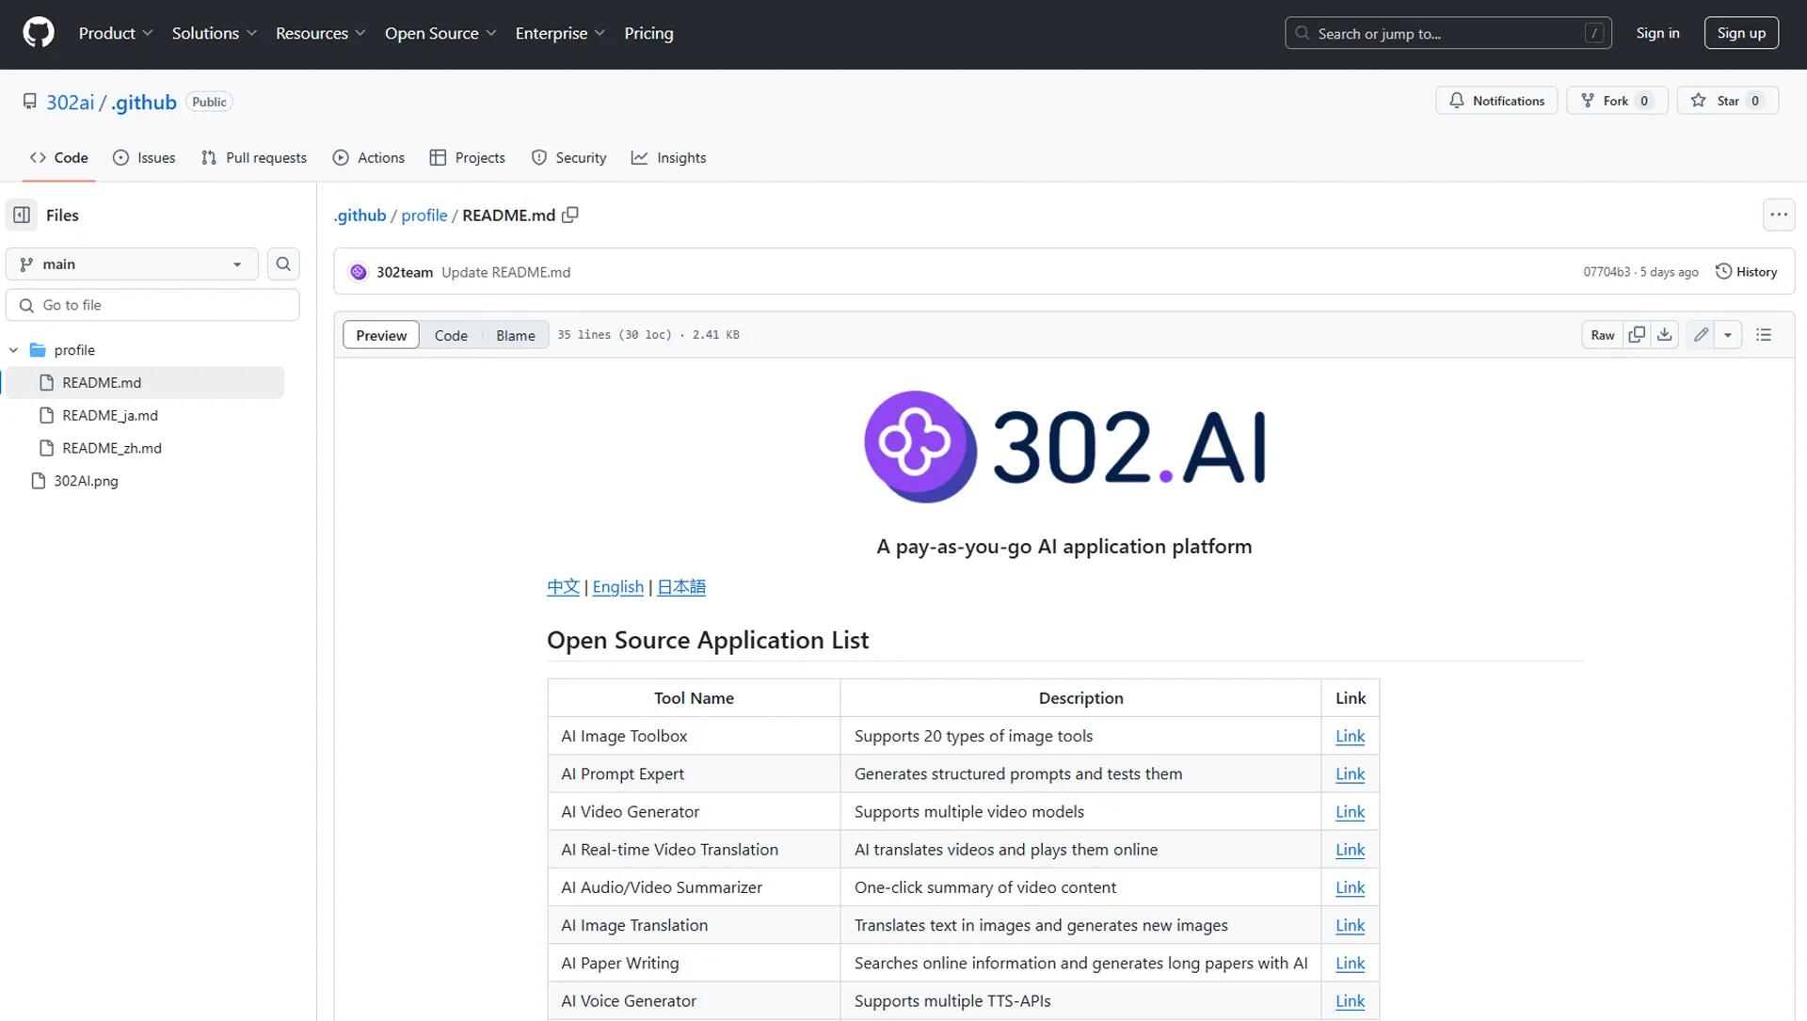The image size is (1807, 1021).
Task: Open the Update README.md commit message
Action: click(x=505, y=272)
